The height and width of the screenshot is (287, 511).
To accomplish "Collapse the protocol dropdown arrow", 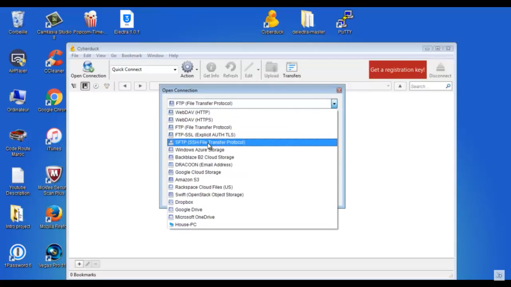I will coord(334,103).
